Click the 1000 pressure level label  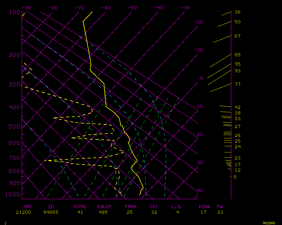[13, 194]
